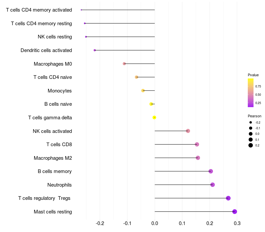
Task: Click the Macrophages M2 dot
Action: (x=198, y=158)
